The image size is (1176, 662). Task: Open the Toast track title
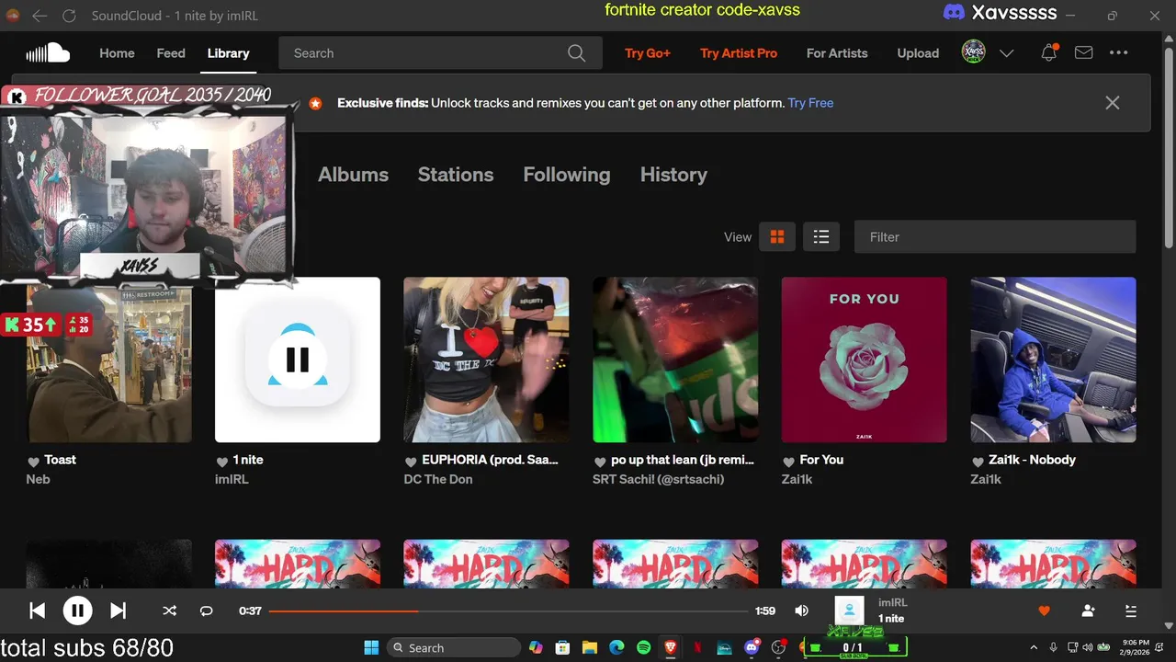pos(60,460)
